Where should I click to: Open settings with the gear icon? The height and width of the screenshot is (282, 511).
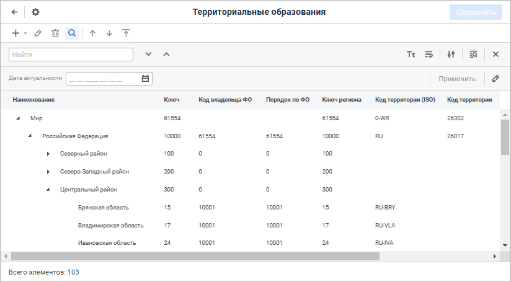[x=35, y=12]
